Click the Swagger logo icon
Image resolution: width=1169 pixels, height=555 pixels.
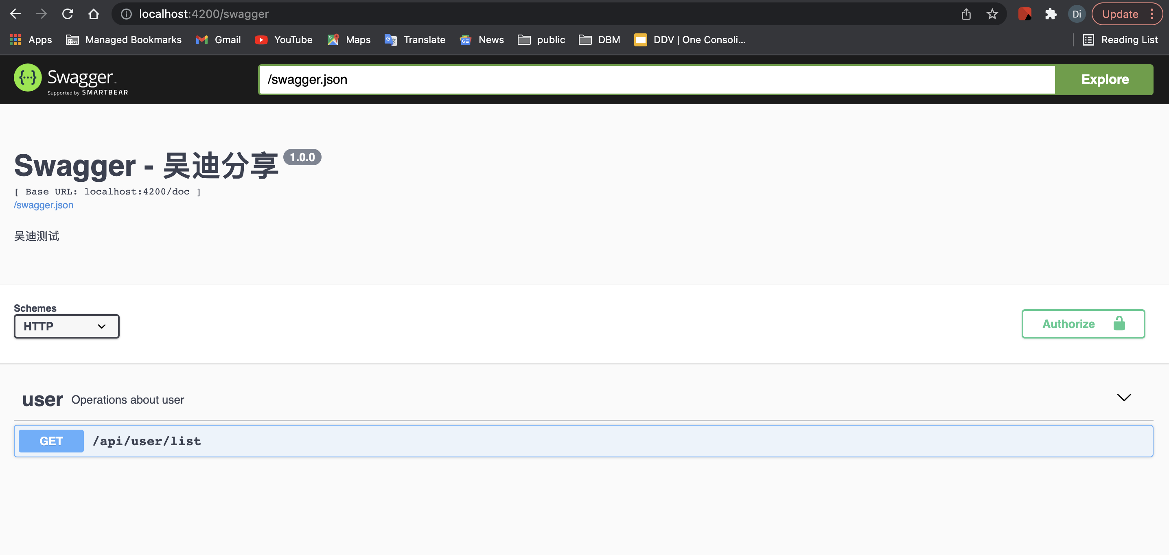click(x=28, y=78)
